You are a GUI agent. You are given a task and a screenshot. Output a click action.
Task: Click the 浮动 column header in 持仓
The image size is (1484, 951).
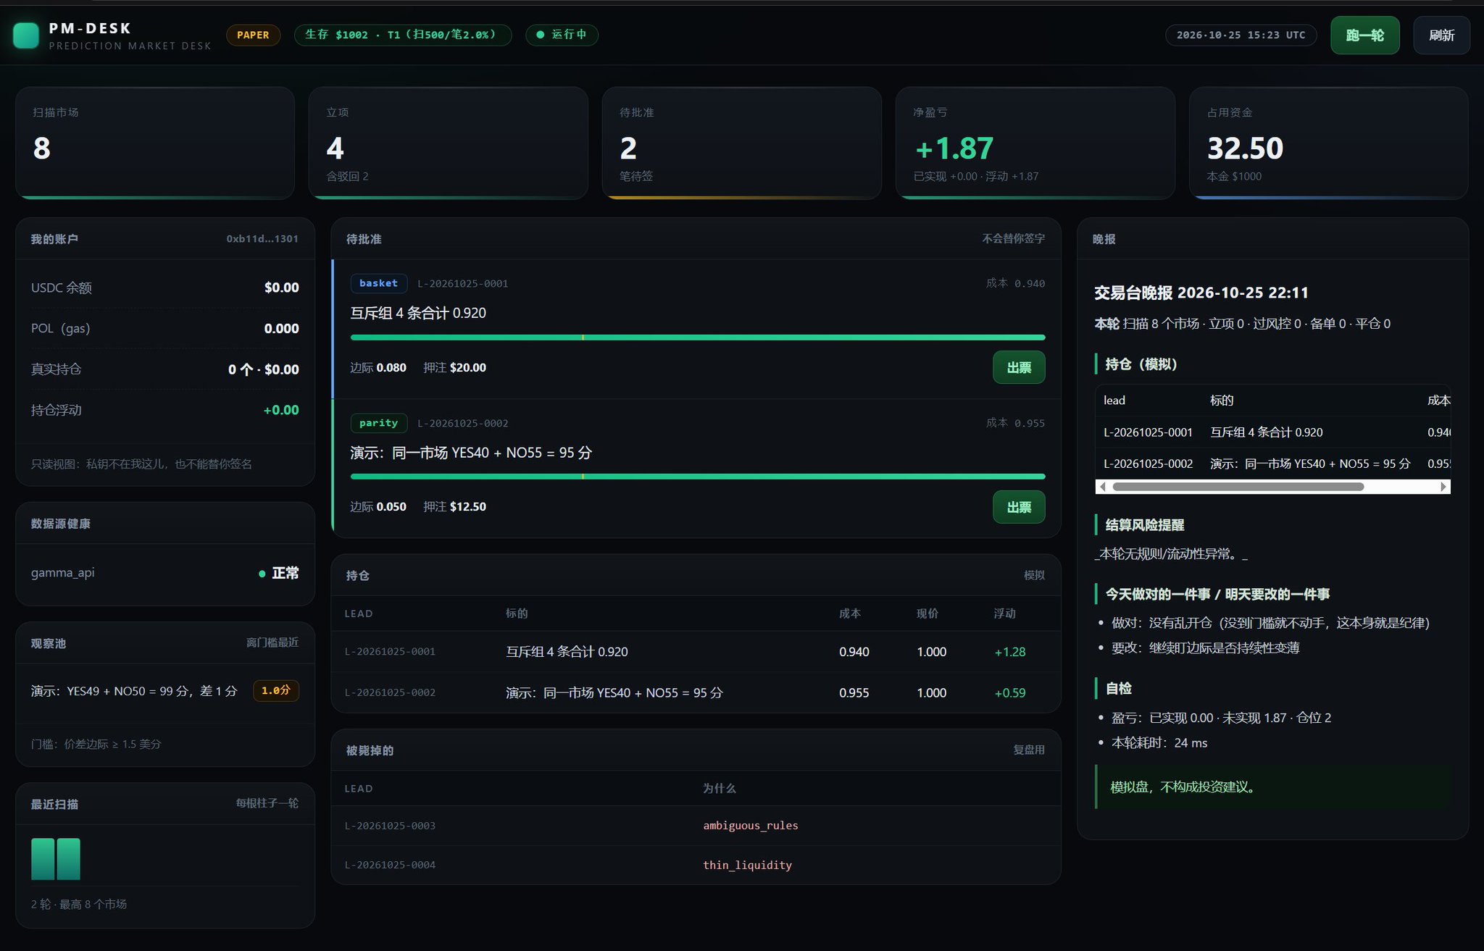(x=1004, y=613)
